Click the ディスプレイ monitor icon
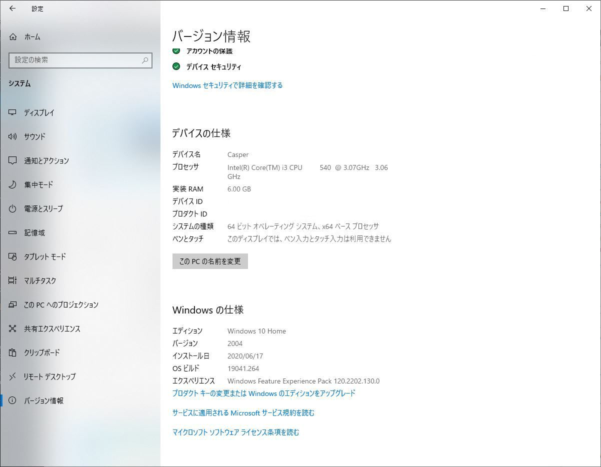Viewport: 601px width, 467px height. [13, 112]
